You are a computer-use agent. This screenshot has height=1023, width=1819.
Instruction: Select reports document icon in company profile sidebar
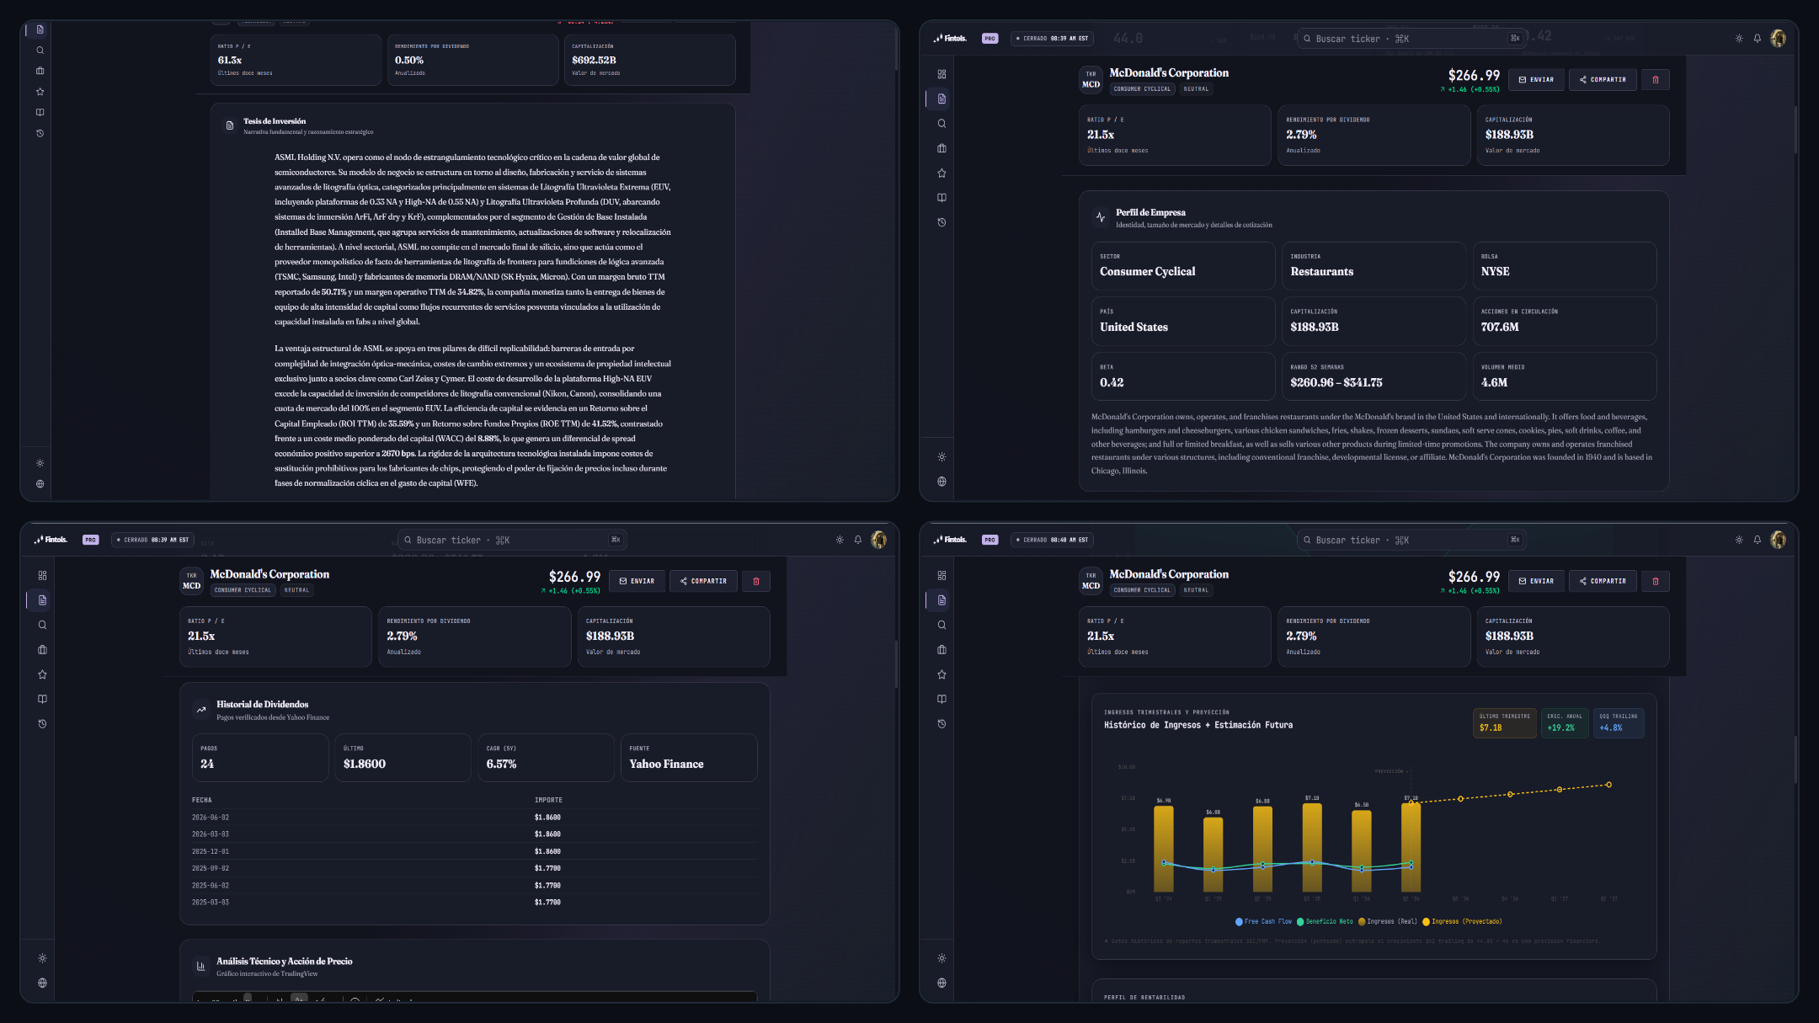pos(942,99)
